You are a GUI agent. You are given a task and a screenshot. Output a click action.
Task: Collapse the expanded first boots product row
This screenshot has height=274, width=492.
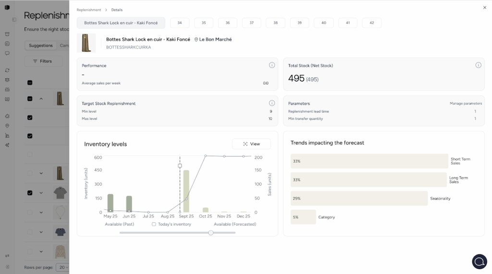41,99
